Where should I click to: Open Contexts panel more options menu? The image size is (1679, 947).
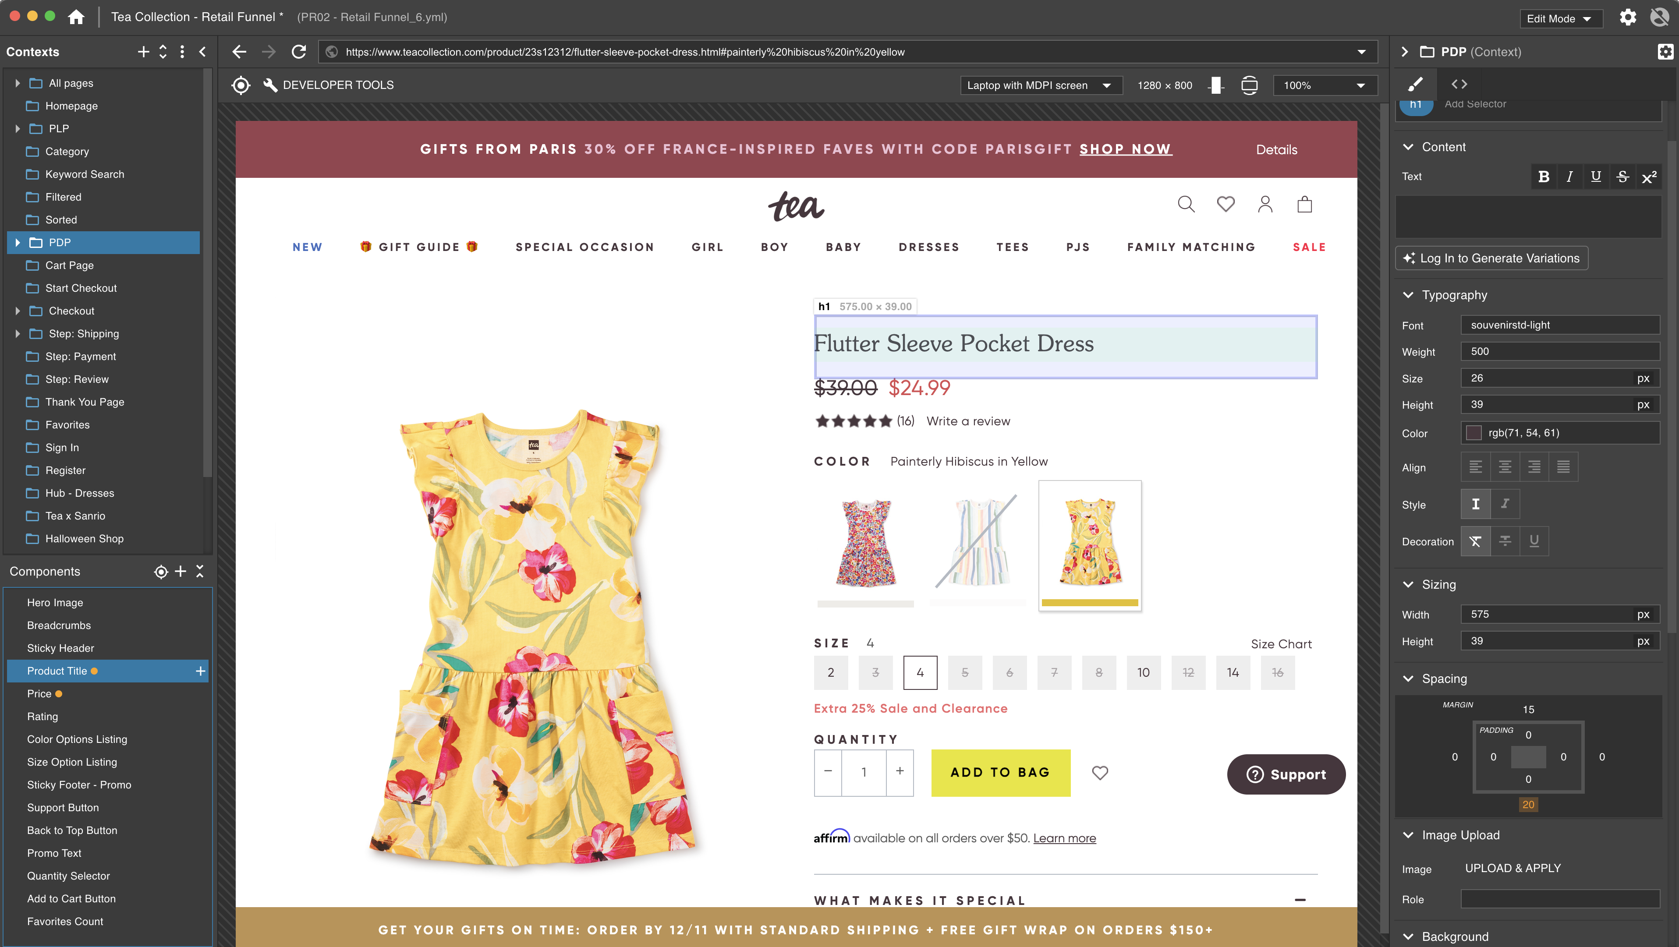(182, 52)
